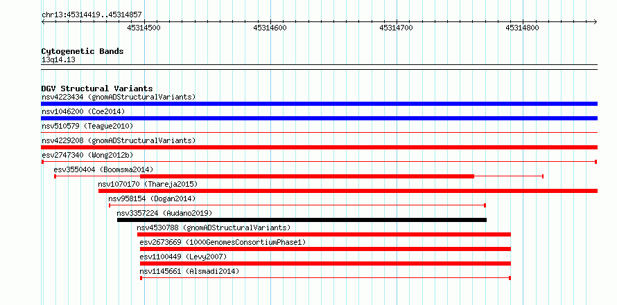
Task: Open nsv3357224 (Audano2019) label
Action: [164, 213]
